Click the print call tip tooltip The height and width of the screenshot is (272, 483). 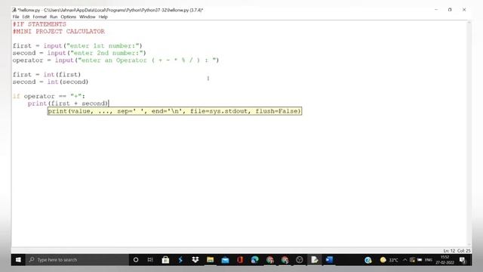[174, 111]
